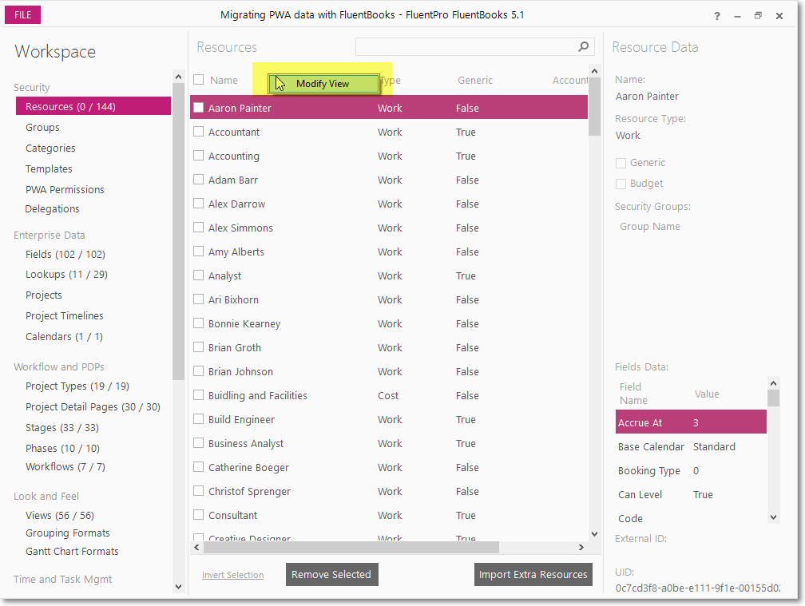Image resolution: width=805 pixels, height=606 pixels.
Task: Click the Modify View button
Action: 323,84
